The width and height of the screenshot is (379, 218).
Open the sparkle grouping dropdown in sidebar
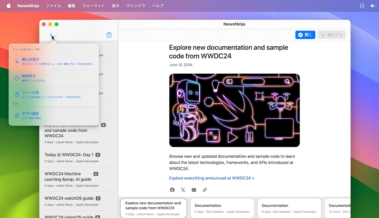pyautogui.click(x=53, y=35)
